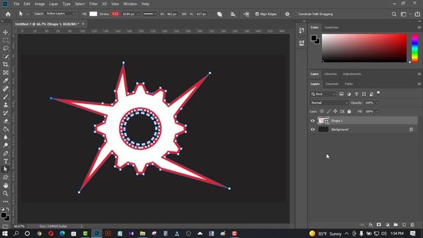Toggle lock all on layer

[x=349, y=111]
